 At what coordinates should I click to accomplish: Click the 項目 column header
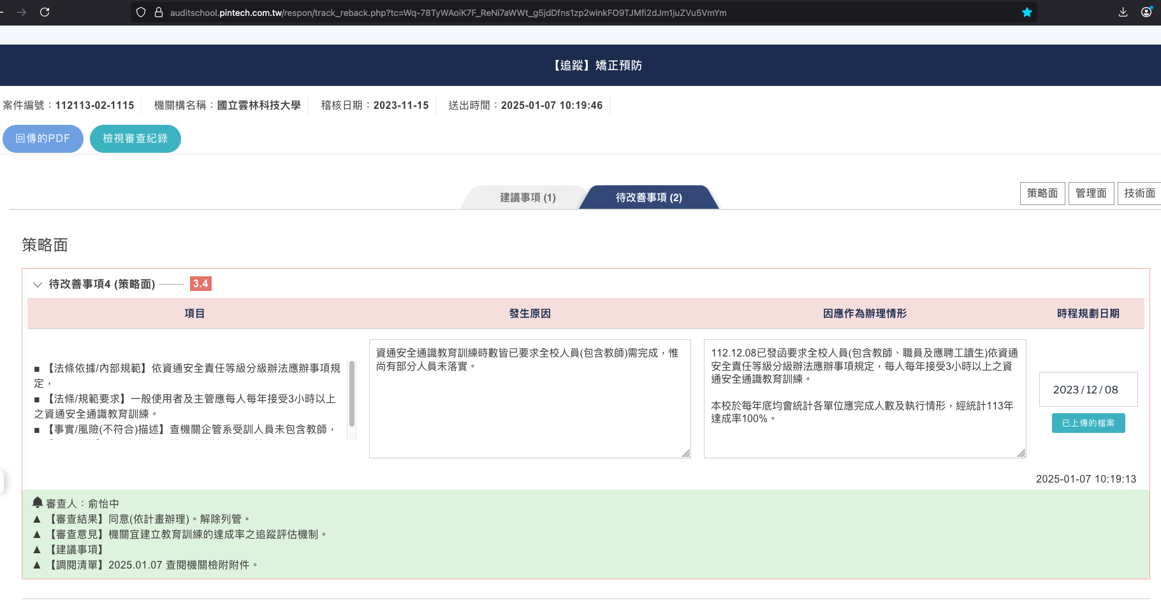tap(194, 313)
